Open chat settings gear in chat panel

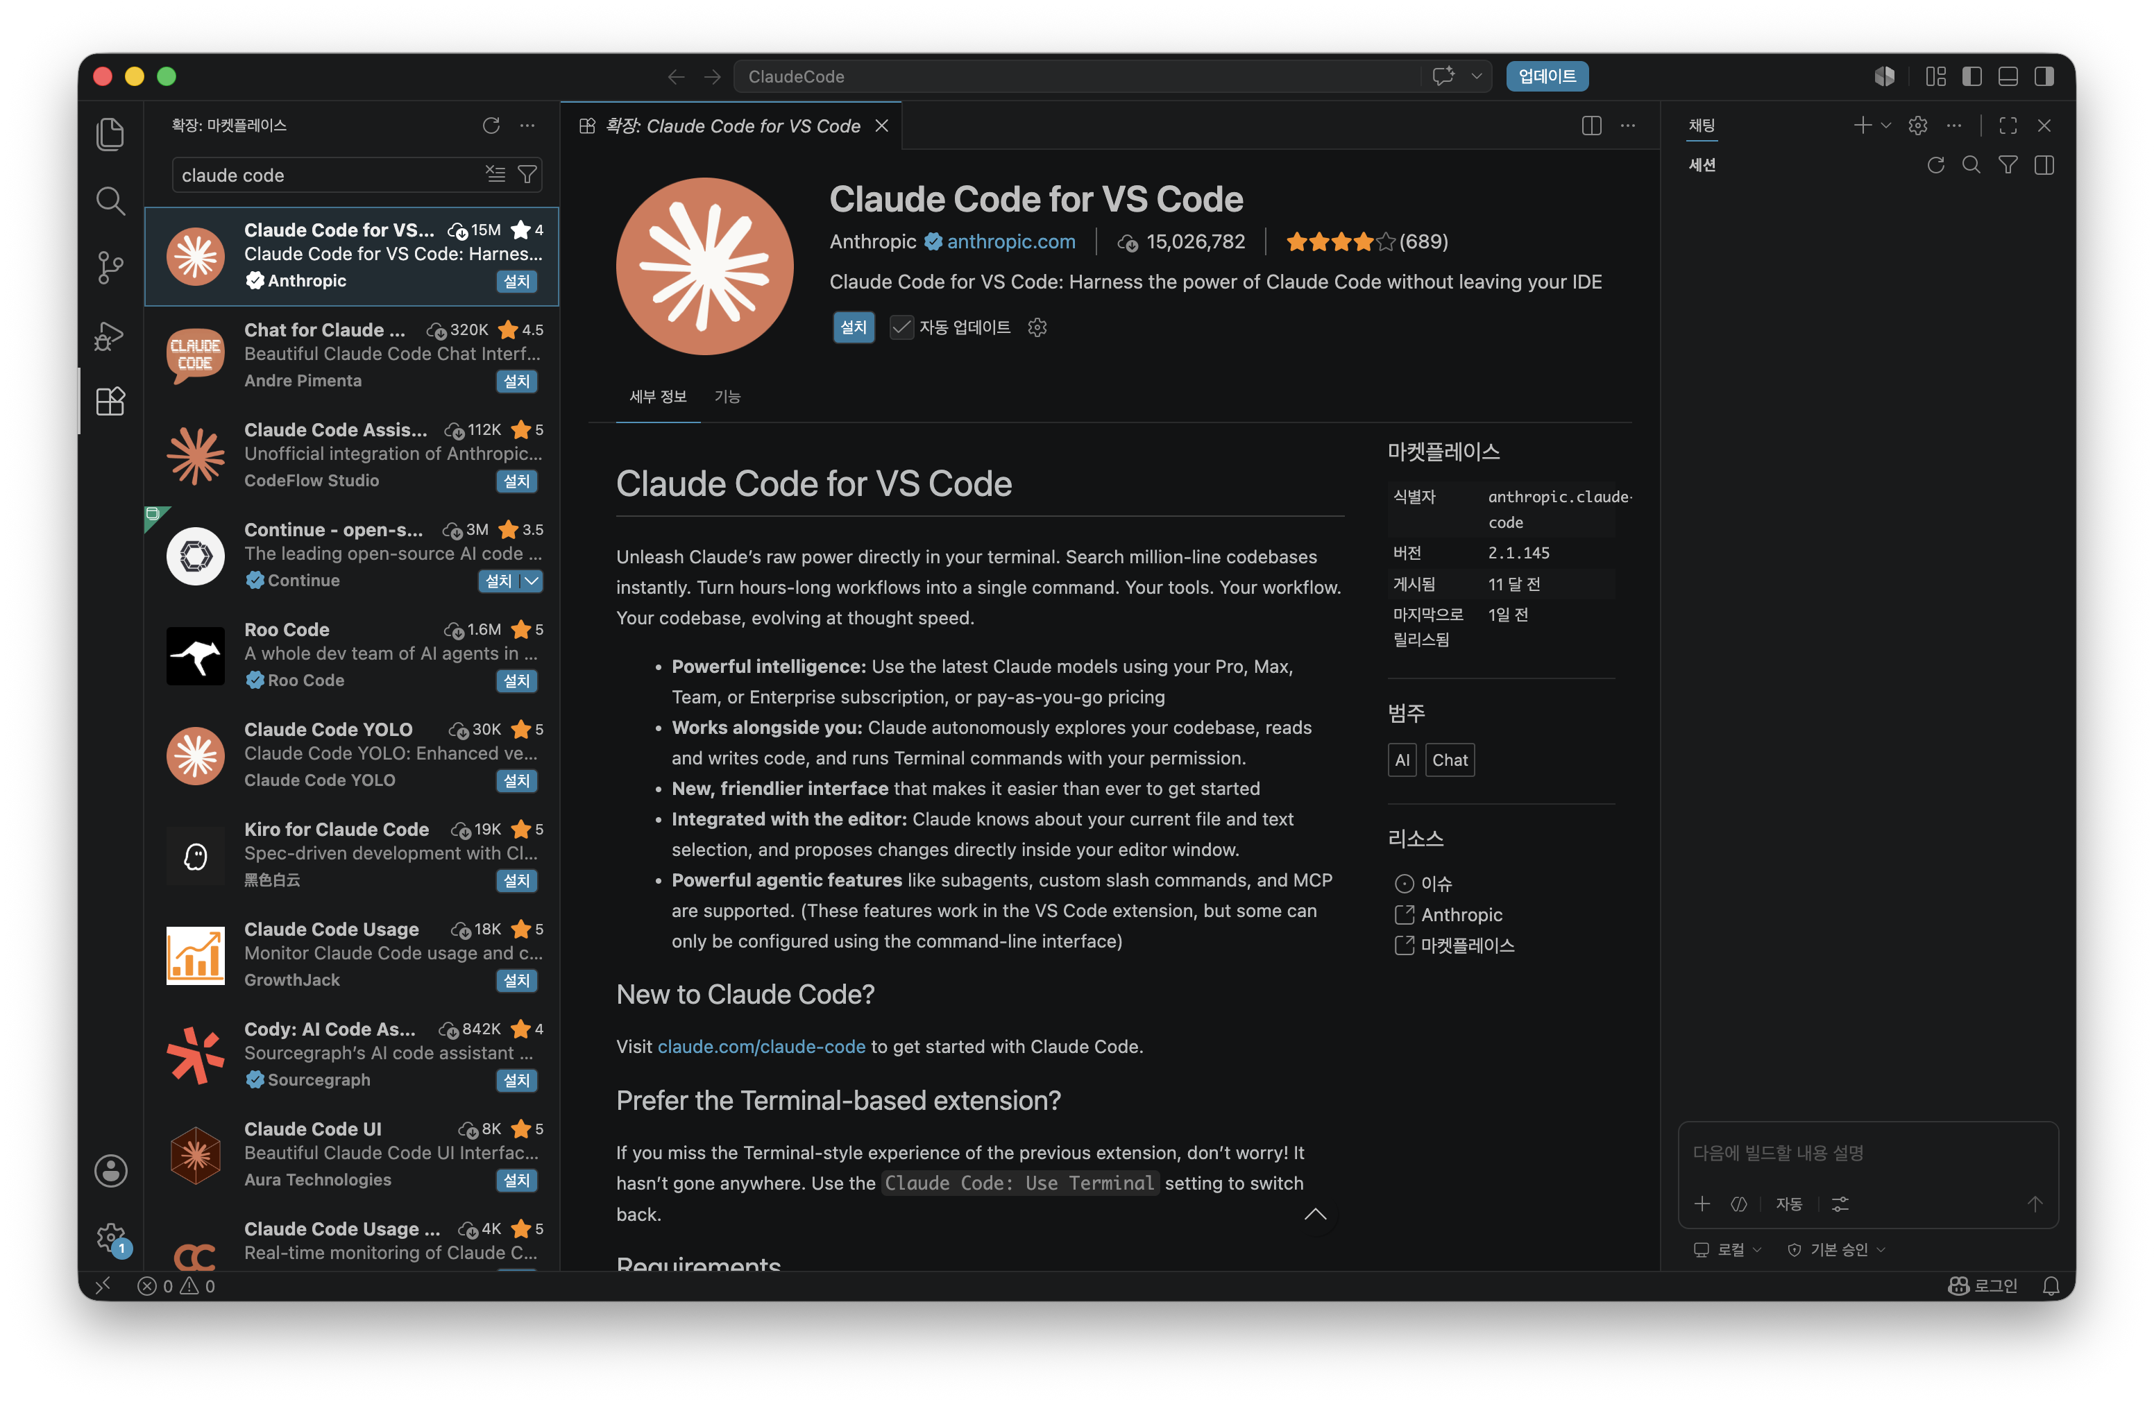[1918, 126]
